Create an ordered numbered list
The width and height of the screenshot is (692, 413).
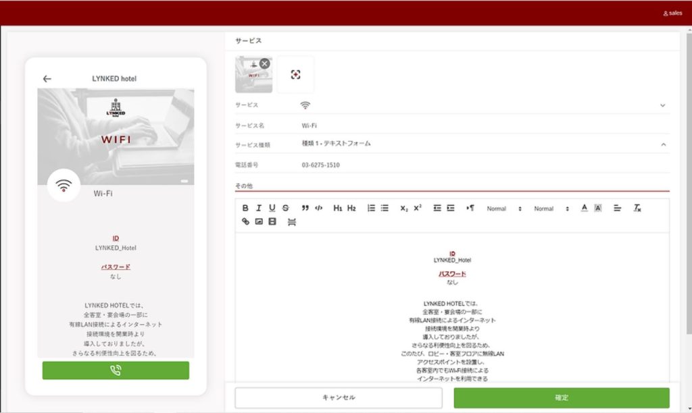(371, 208)
